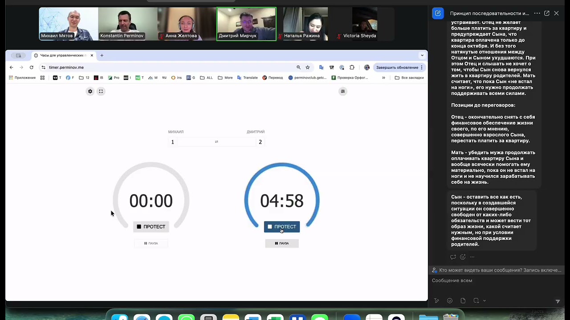The image size is (570, 320).
Task: Click the chat panel compose icon
Action: pos(438,13)
